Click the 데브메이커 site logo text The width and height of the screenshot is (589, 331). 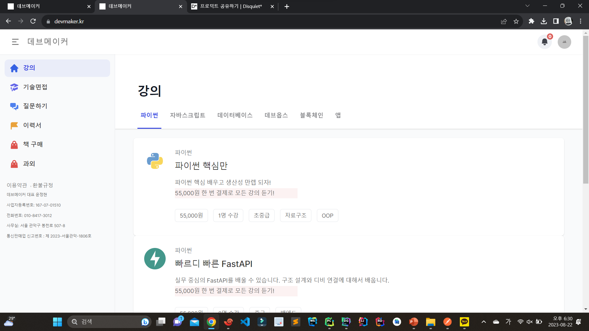[x=48, y=42]
